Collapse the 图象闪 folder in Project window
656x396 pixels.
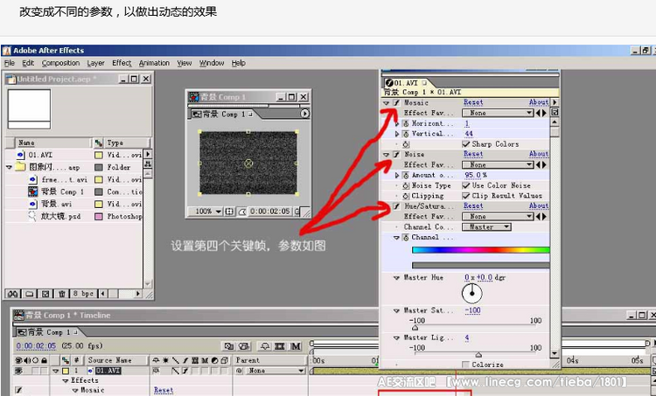coord(9,167)
